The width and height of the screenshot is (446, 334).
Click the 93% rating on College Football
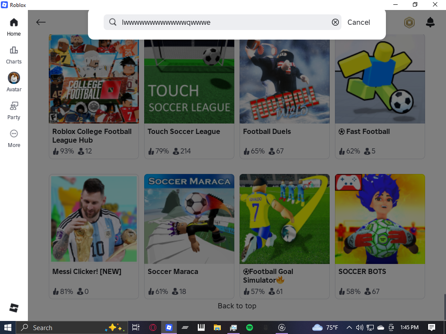point(64,151)
